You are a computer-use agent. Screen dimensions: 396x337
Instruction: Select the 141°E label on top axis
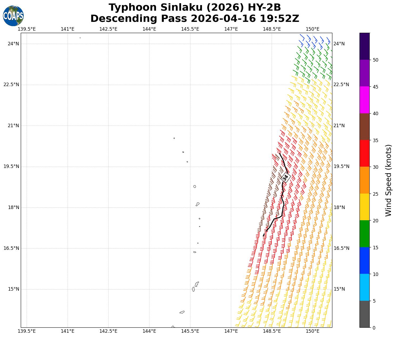67,29
